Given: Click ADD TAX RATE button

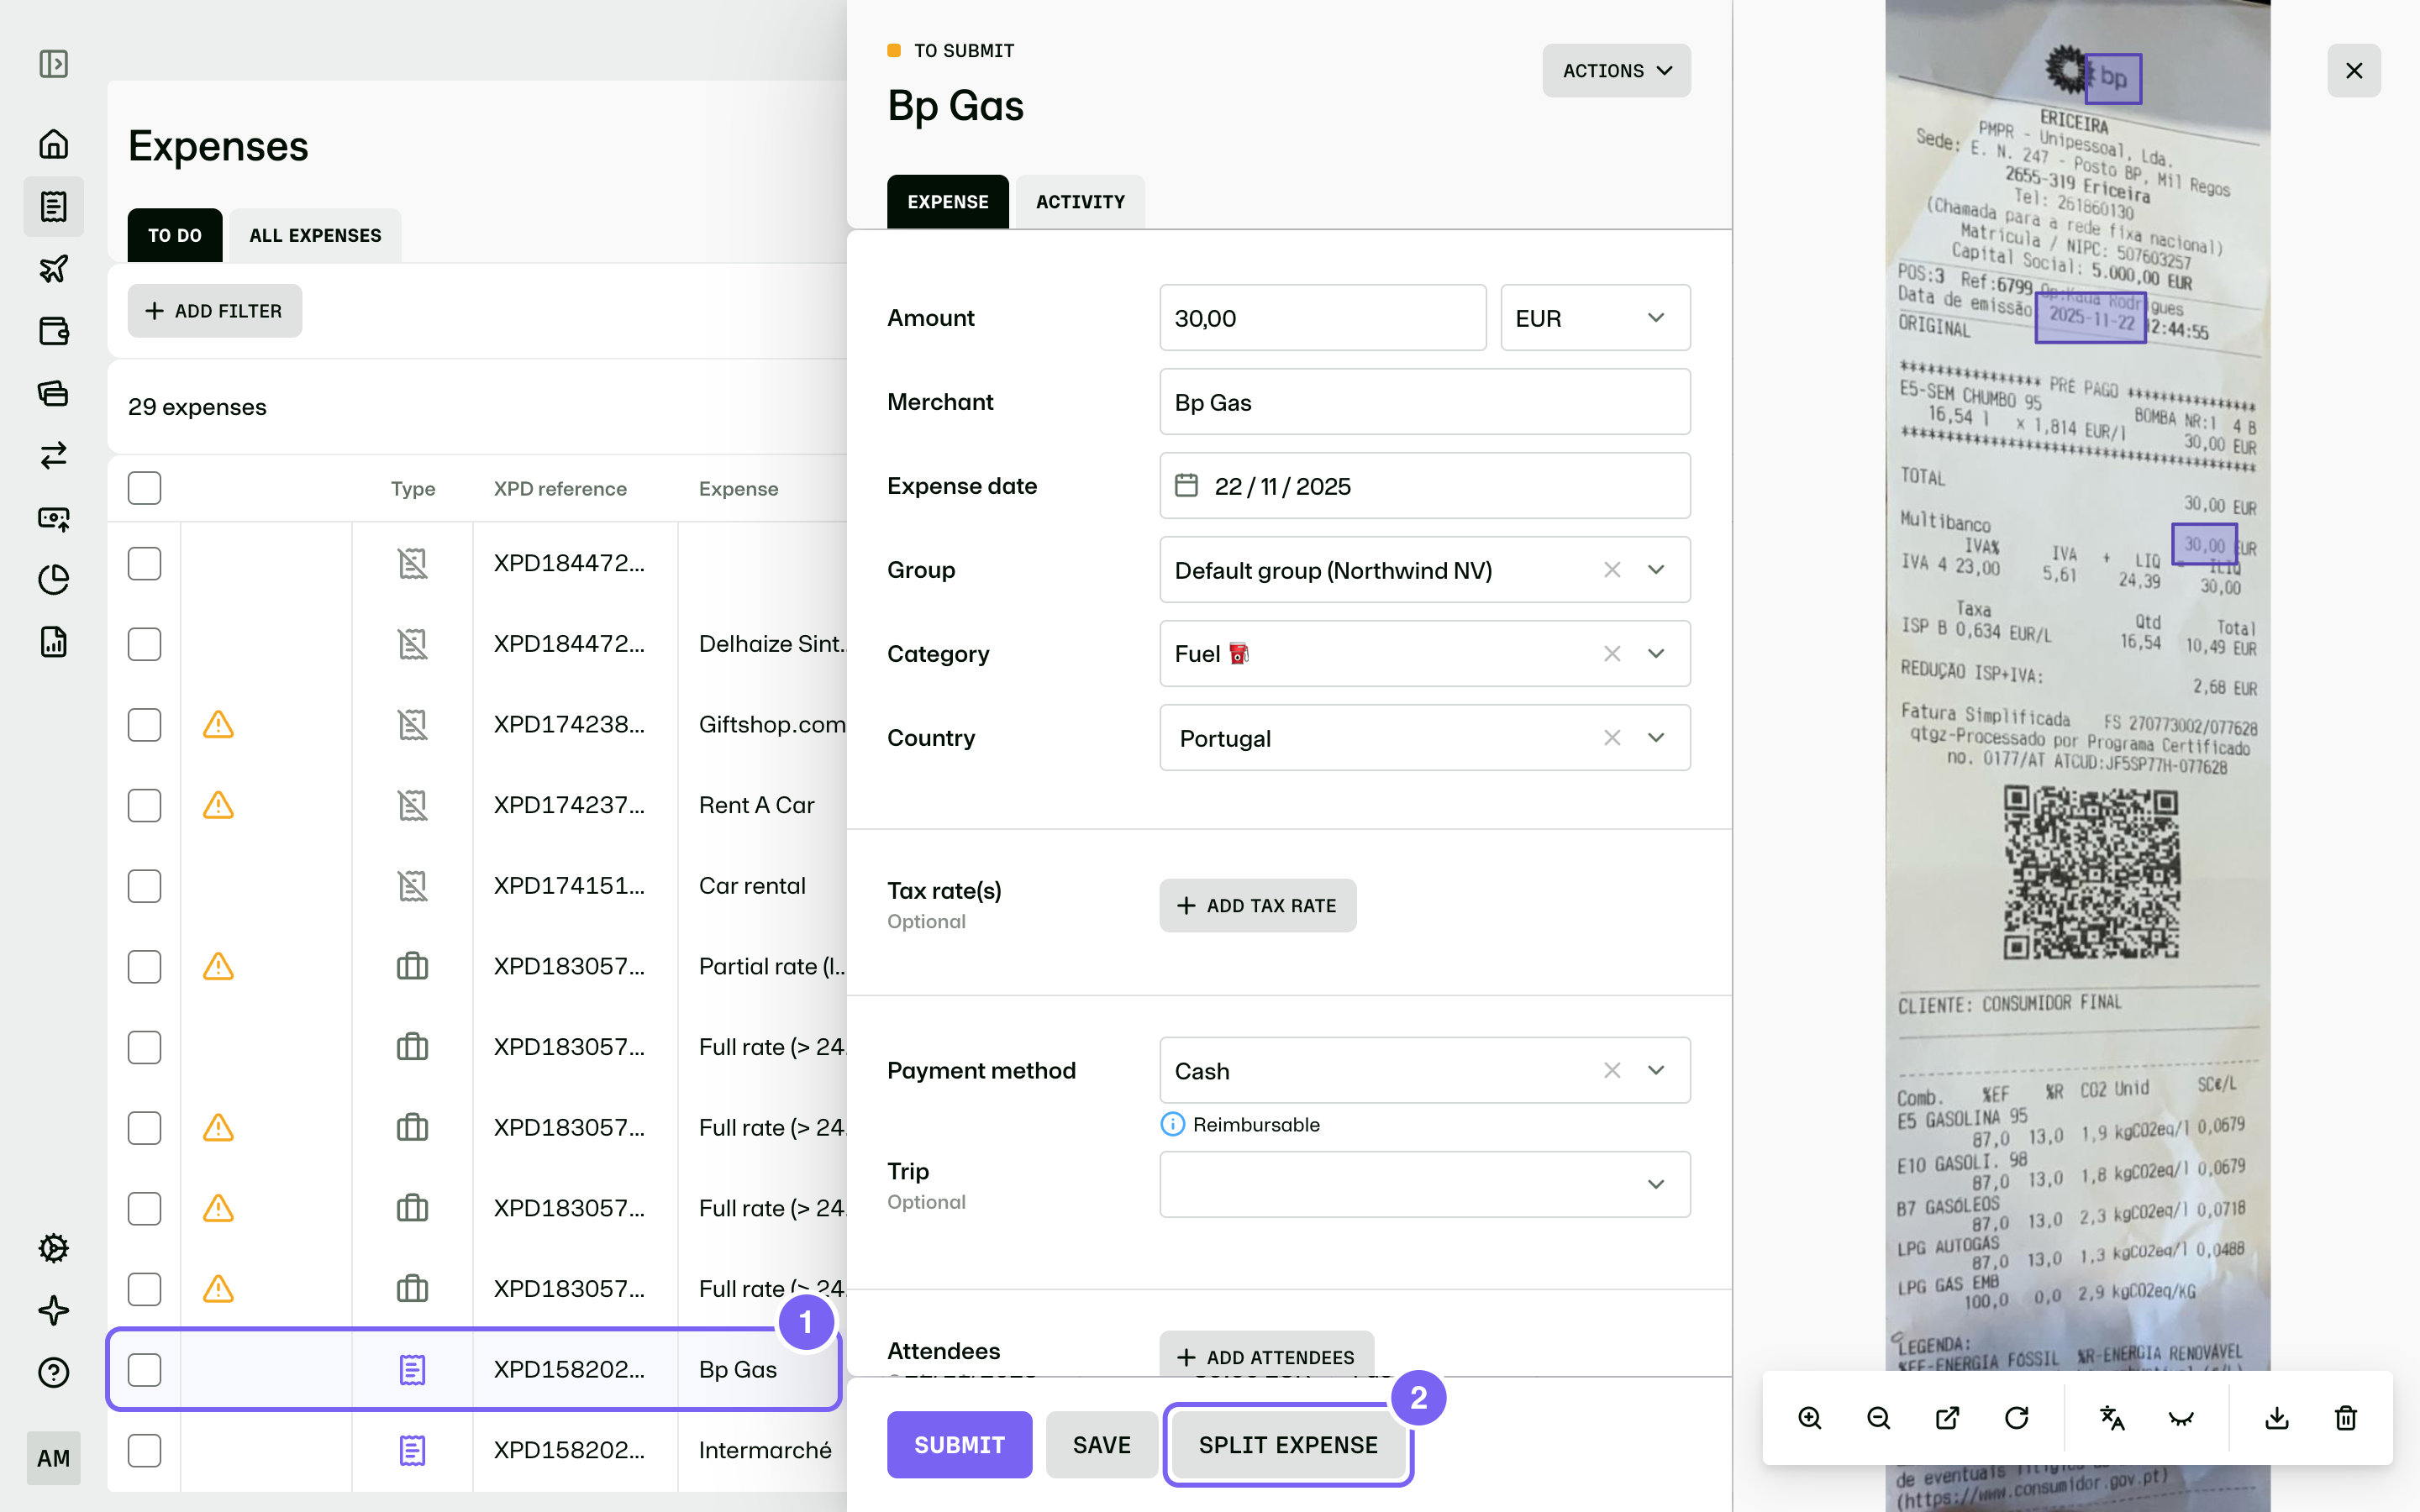Looking at the screenshot, I should 1258,905.
